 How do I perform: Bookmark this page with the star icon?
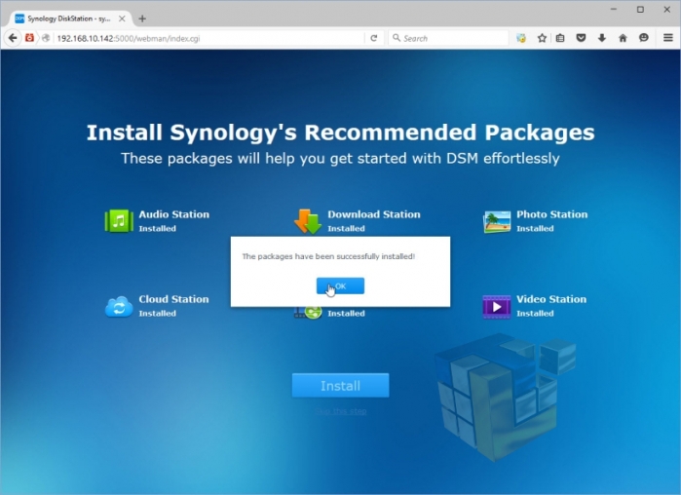(542, 38)
